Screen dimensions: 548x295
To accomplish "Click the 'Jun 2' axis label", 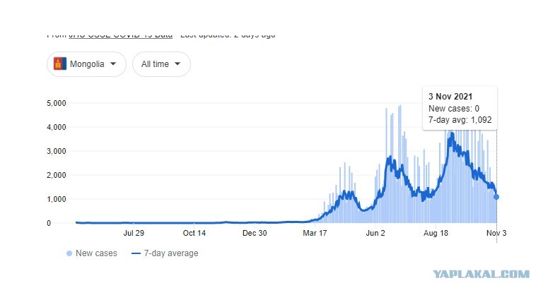I will (x=375, y=233).
